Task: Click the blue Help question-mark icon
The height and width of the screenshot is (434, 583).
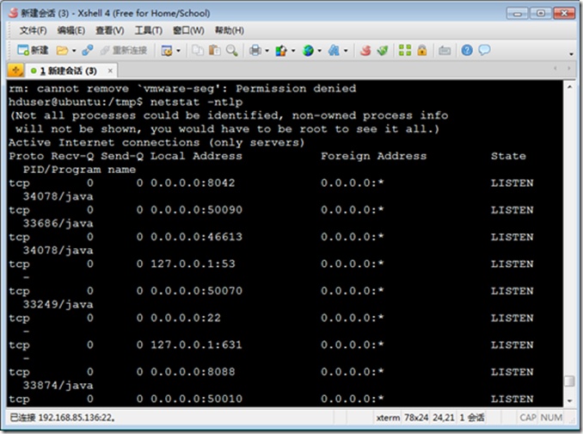Action: coord(467,50)
